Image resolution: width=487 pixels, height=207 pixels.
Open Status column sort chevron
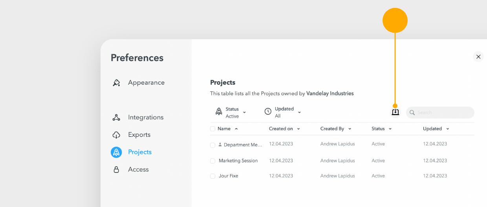point(390,129)
